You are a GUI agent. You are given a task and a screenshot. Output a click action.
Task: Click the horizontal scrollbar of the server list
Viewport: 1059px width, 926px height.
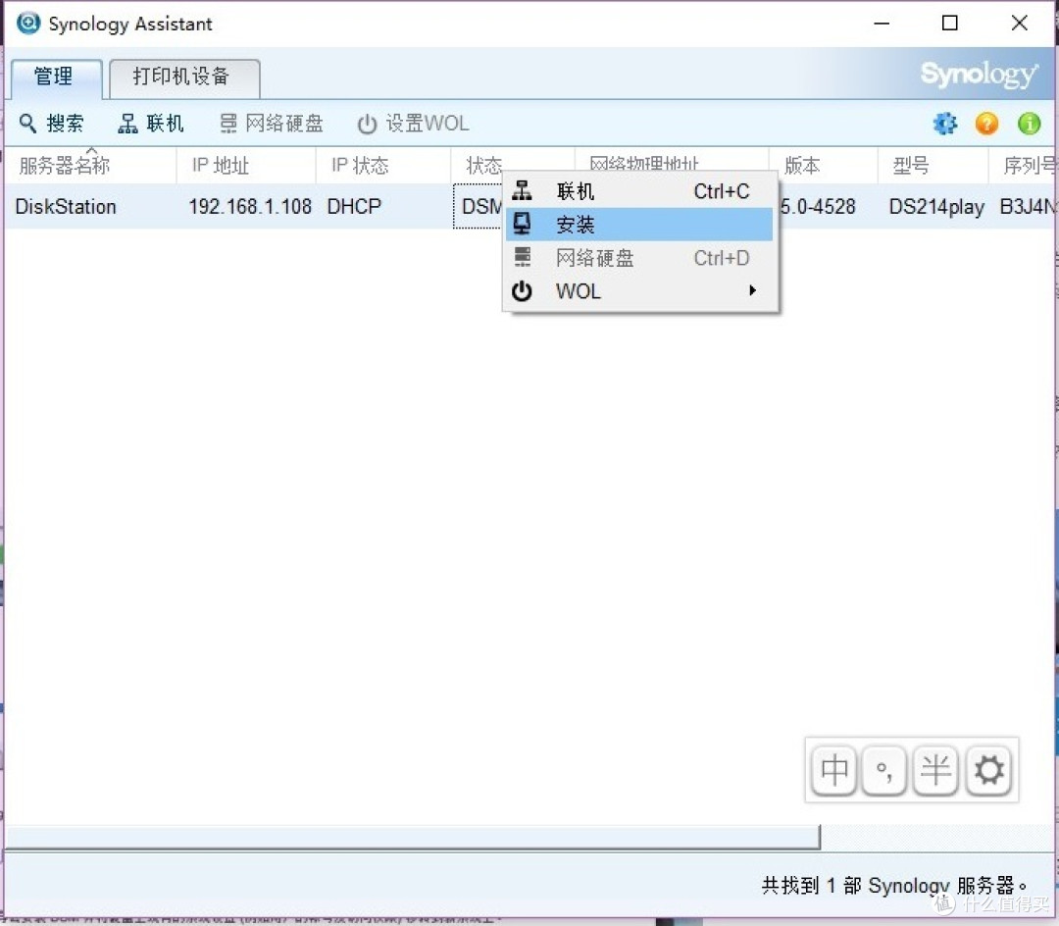pyautogui.click(x=413, y=837)
